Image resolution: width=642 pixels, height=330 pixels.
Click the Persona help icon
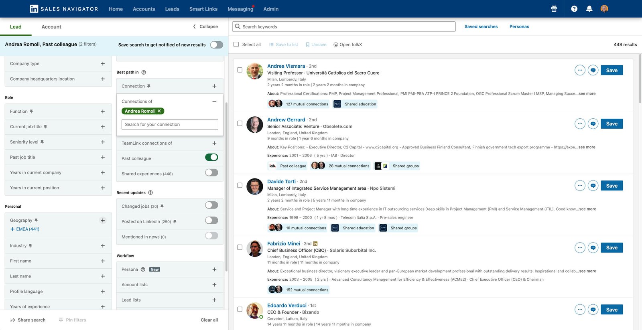[x=143, y=269]
